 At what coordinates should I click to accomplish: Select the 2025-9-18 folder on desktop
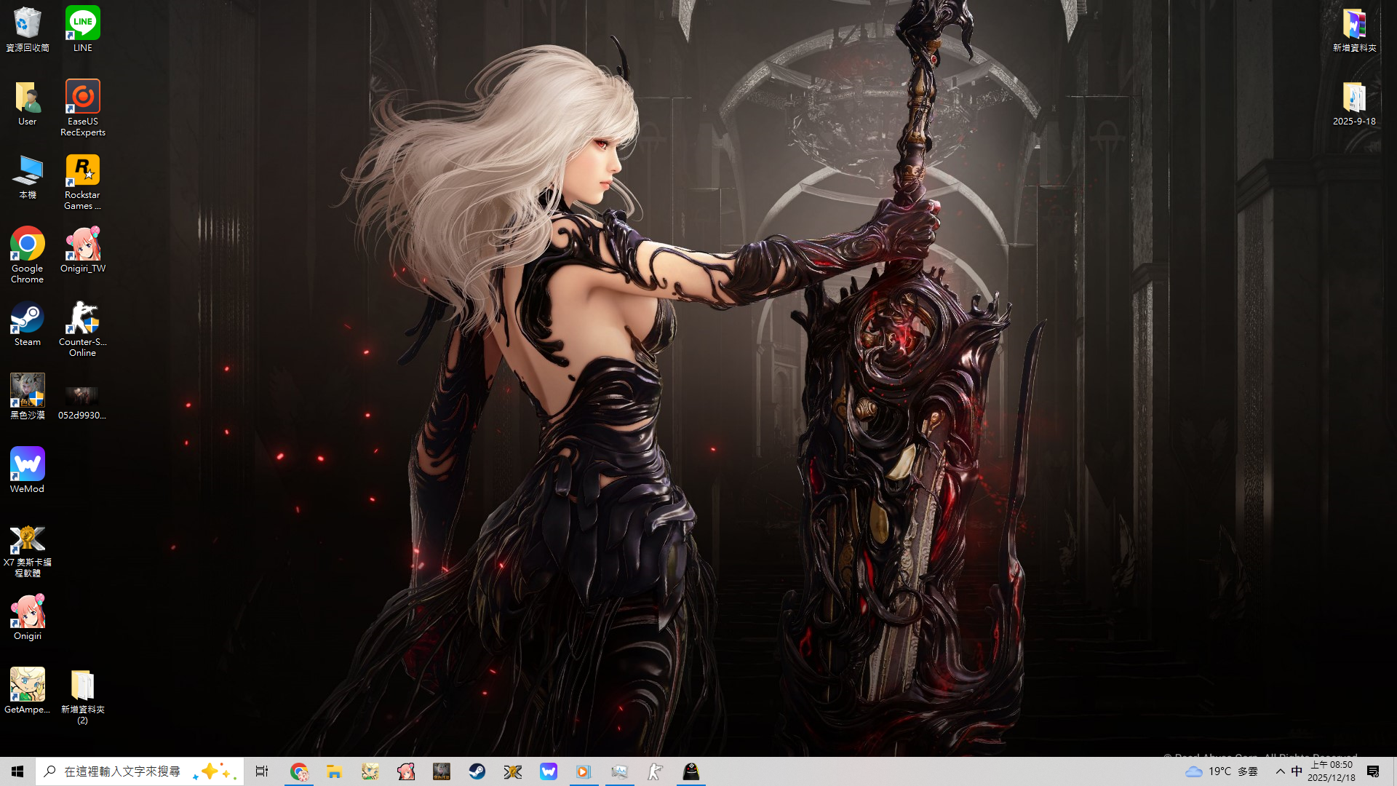tap(1354, 103)
